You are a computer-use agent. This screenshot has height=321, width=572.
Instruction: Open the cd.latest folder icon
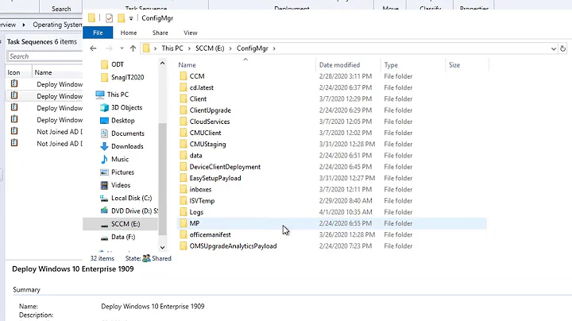tap(184, 87)
